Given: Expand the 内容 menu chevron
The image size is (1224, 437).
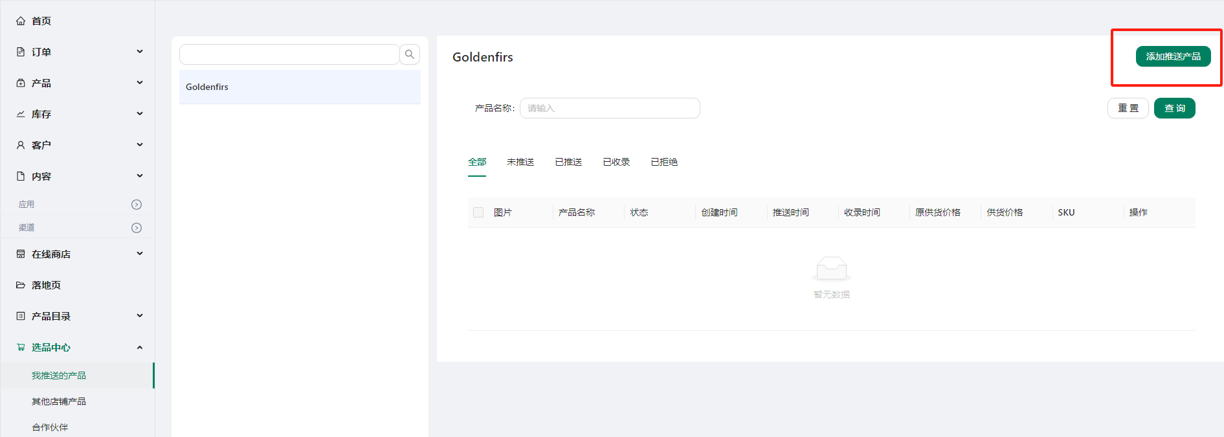Looking at the screenshot, I should click(x=140, y=176).
